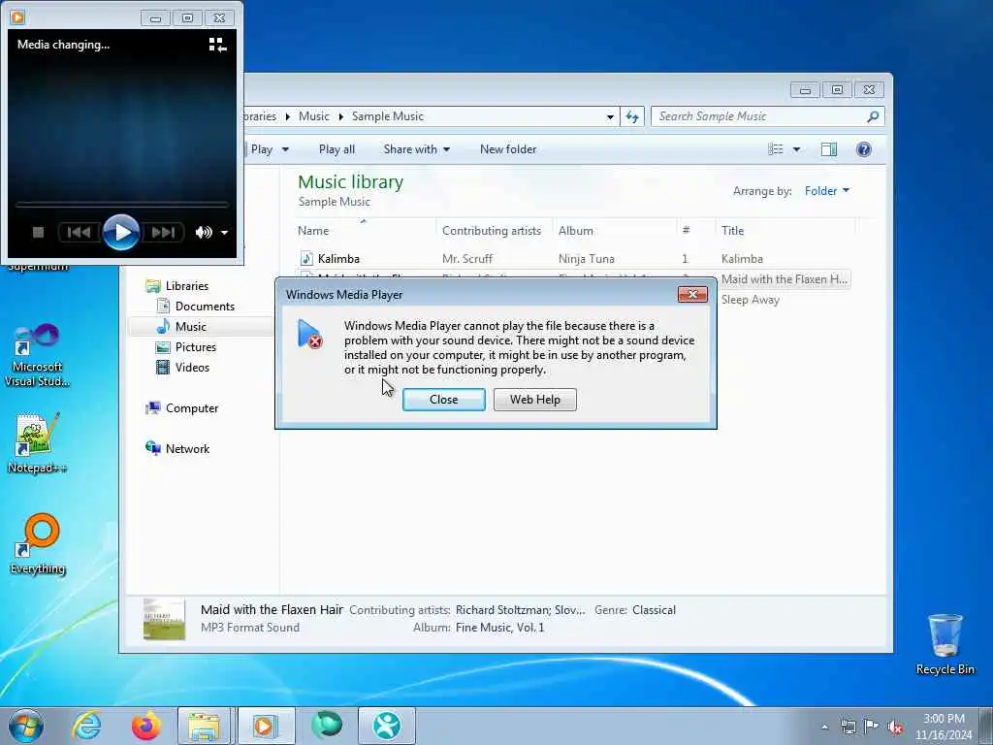Open the Share with menu
This screenshot has height=745, width=993.
click(416, 149)
